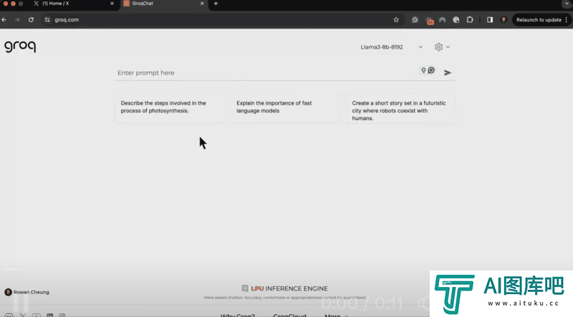Open the Extensions puzzle-piece menu
573x317 pixels.
point(470,20)
